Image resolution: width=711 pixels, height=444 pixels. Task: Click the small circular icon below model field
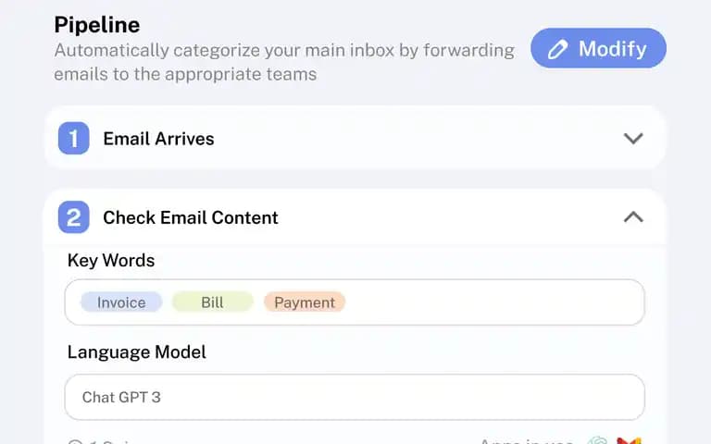[75, 442]
